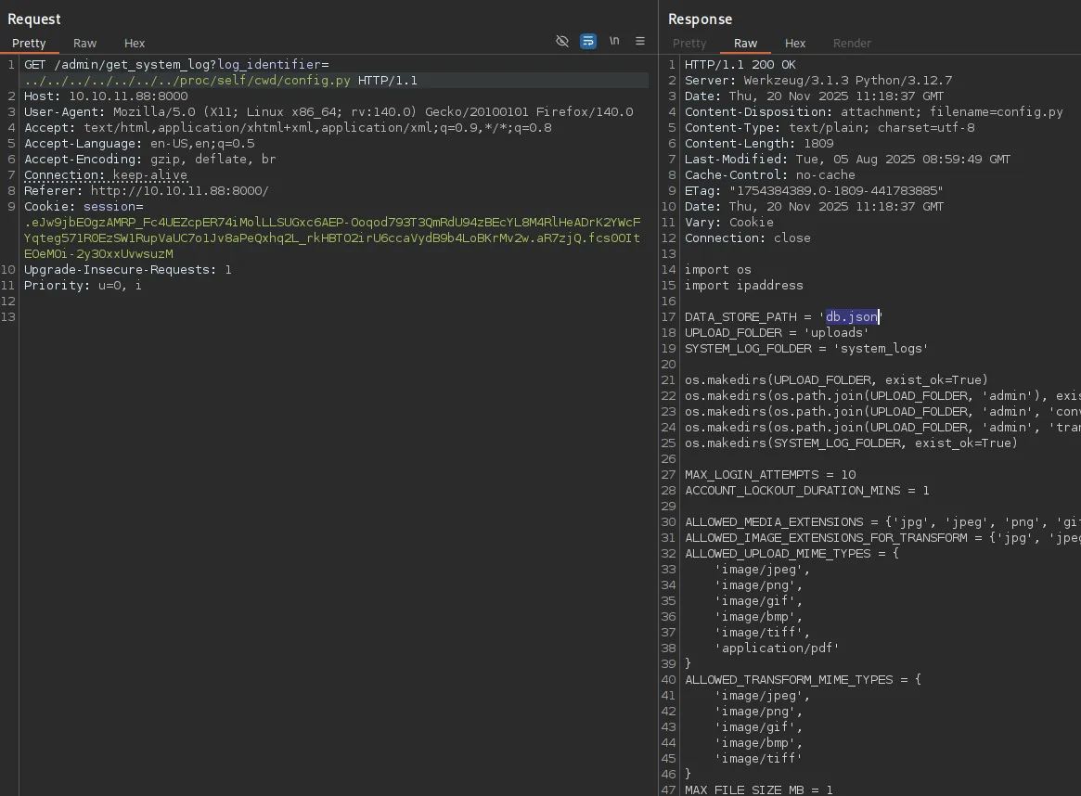Toggle the highlighted word wrap icon
The image size is (1081, 796).
click(587, 42)
